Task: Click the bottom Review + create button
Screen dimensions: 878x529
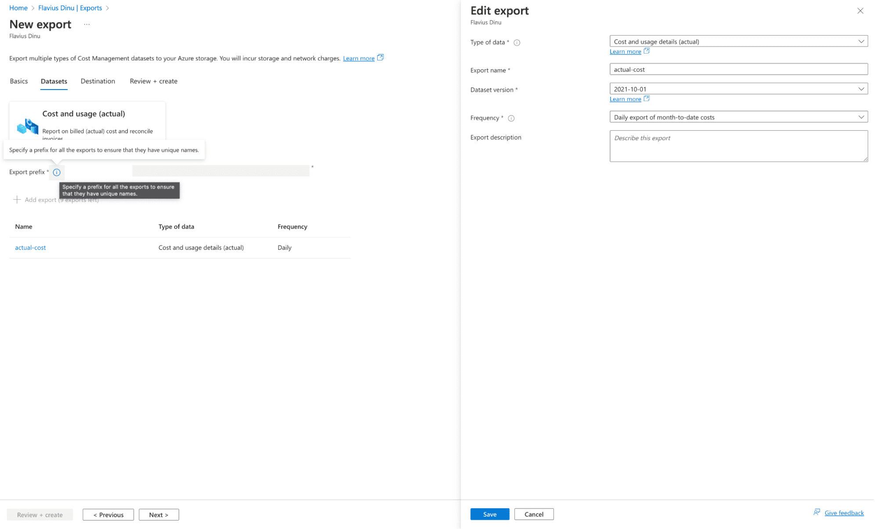Action: pos(40,515)
